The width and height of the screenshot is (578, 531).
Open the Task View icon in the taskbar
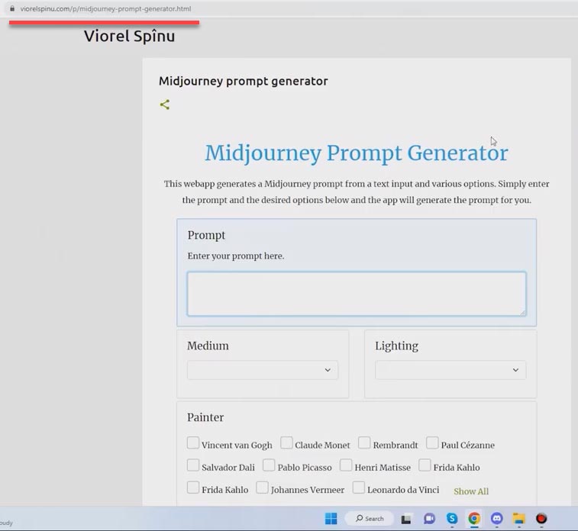[x=406, y=519]
